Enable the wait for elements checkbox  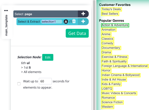coord(19,84)
